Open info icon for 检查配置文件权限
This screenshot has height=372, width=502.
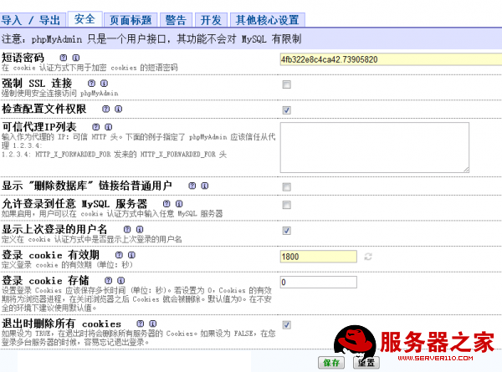pos(119,109)
